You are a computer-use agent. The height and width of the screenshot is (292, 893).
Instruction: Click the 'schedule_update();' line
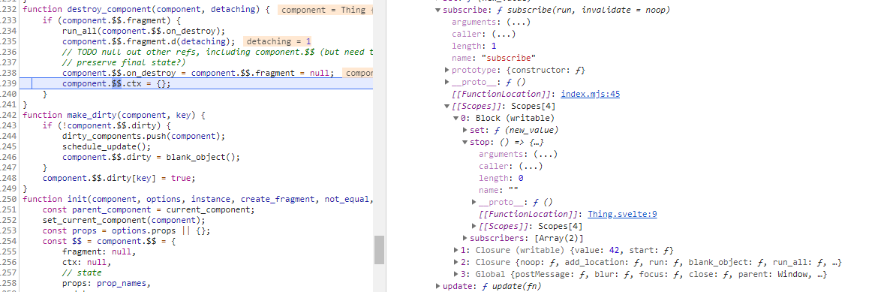107,146
